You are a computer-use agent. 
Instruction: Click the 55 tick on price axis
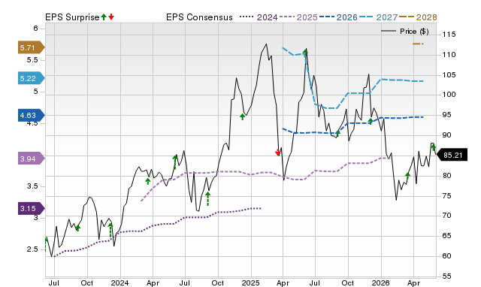point(446,276)
